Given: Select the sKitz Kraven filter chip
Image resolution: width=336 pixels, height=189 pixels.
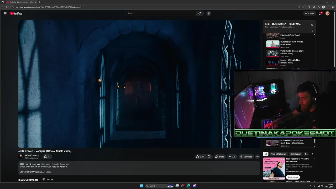Looking at the screenshot, I should (x=296, y=154).
